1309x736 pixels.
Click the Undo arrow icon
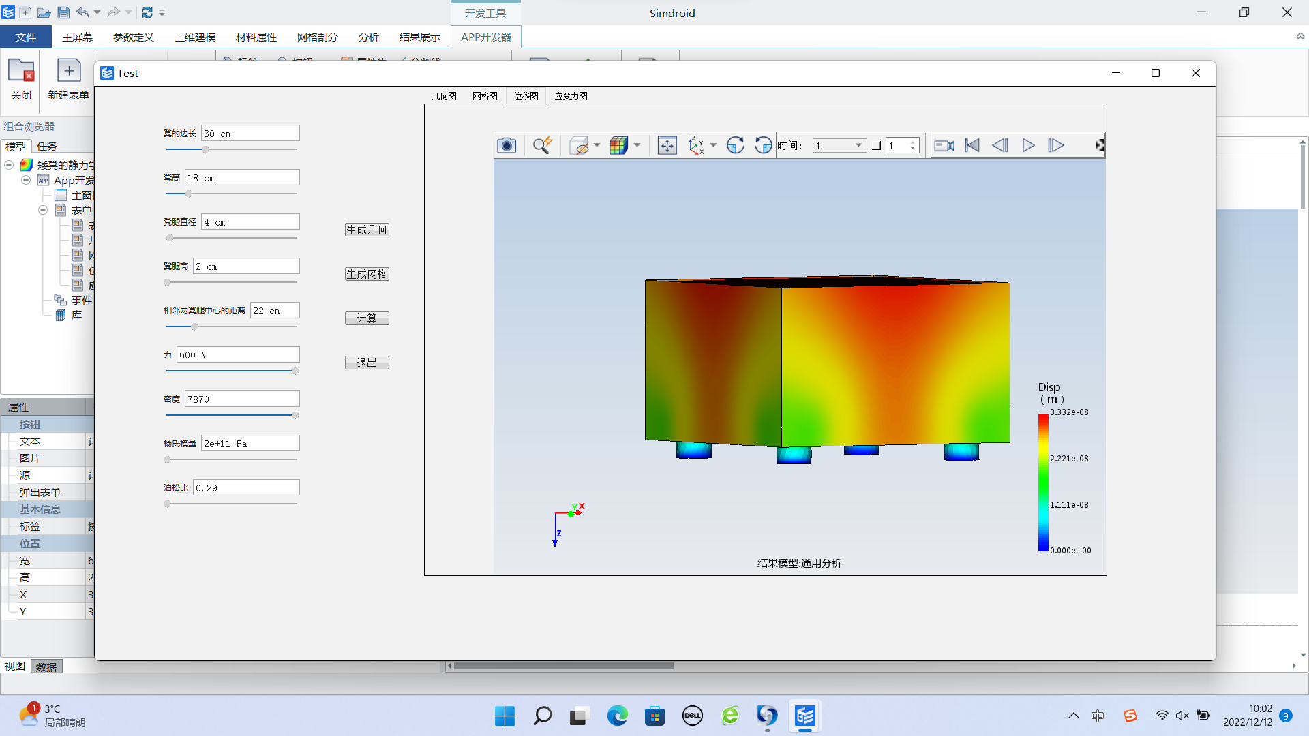click(x=82, y=12)
